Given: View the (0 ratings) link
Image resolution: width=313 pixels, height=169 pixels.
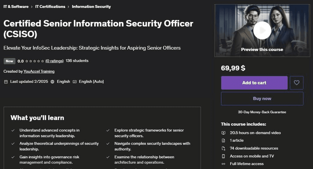Looking at the screenshot, I should pos(54,61).
